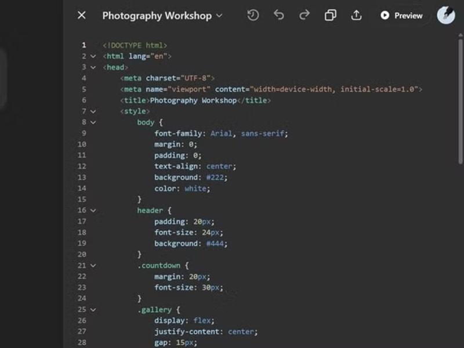Screen dimensions: 464x348
Task: Select line number 1 in the gutter
Action: pos(84,45)
